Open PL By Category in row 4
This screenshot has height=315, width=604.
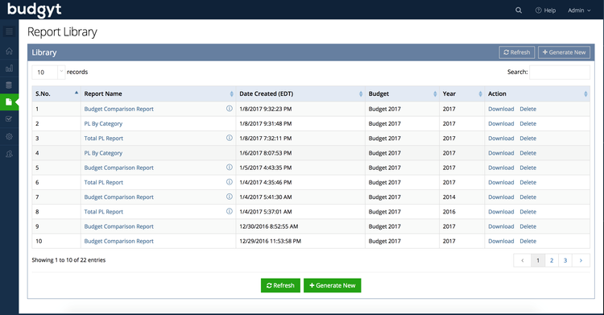click(x=103, y=153)
